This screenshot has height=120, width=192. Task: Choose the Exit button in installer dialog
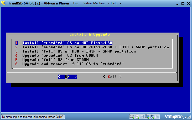(x=112, y=76)
